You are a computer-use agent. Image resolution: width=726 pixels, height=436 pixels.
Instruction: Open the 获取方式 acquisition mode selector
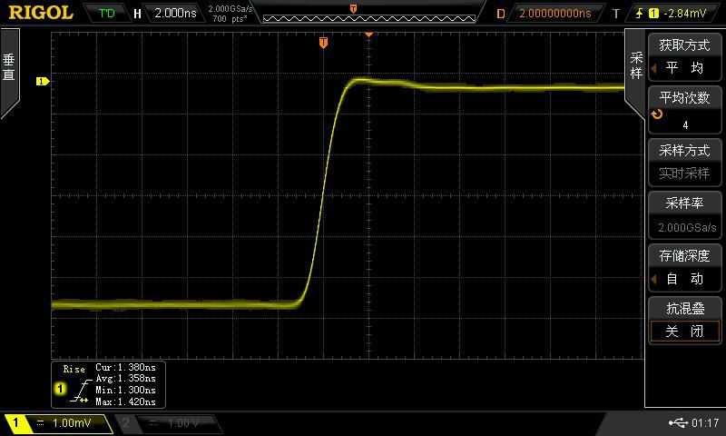click(x=684, y=56)
